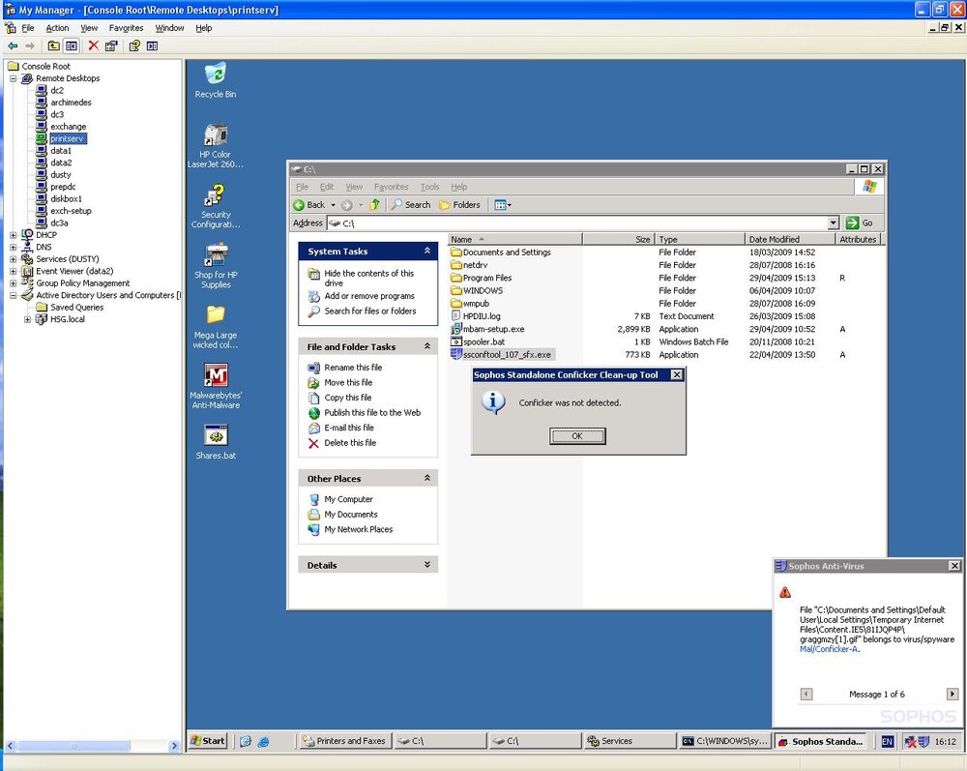The width and height of the screenshot is (967, 771).
Task: Click the Sophos shield tray icon
Action: (x=923, y=741)
